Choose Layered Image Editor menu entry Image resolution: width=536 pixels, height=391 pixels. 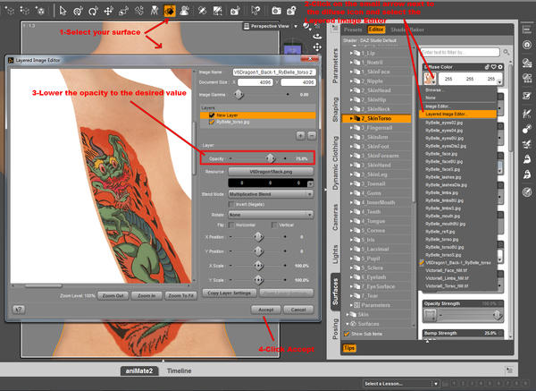(457, 114)
